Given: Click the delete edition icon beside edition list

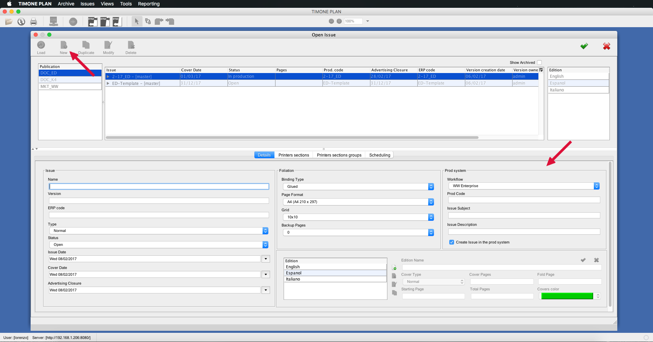Looking at the screenshot, I should [394, 276].
